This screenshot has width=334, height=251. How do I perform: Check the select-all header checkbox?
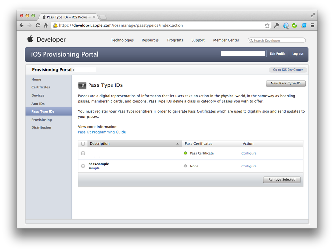click(83, 144)
